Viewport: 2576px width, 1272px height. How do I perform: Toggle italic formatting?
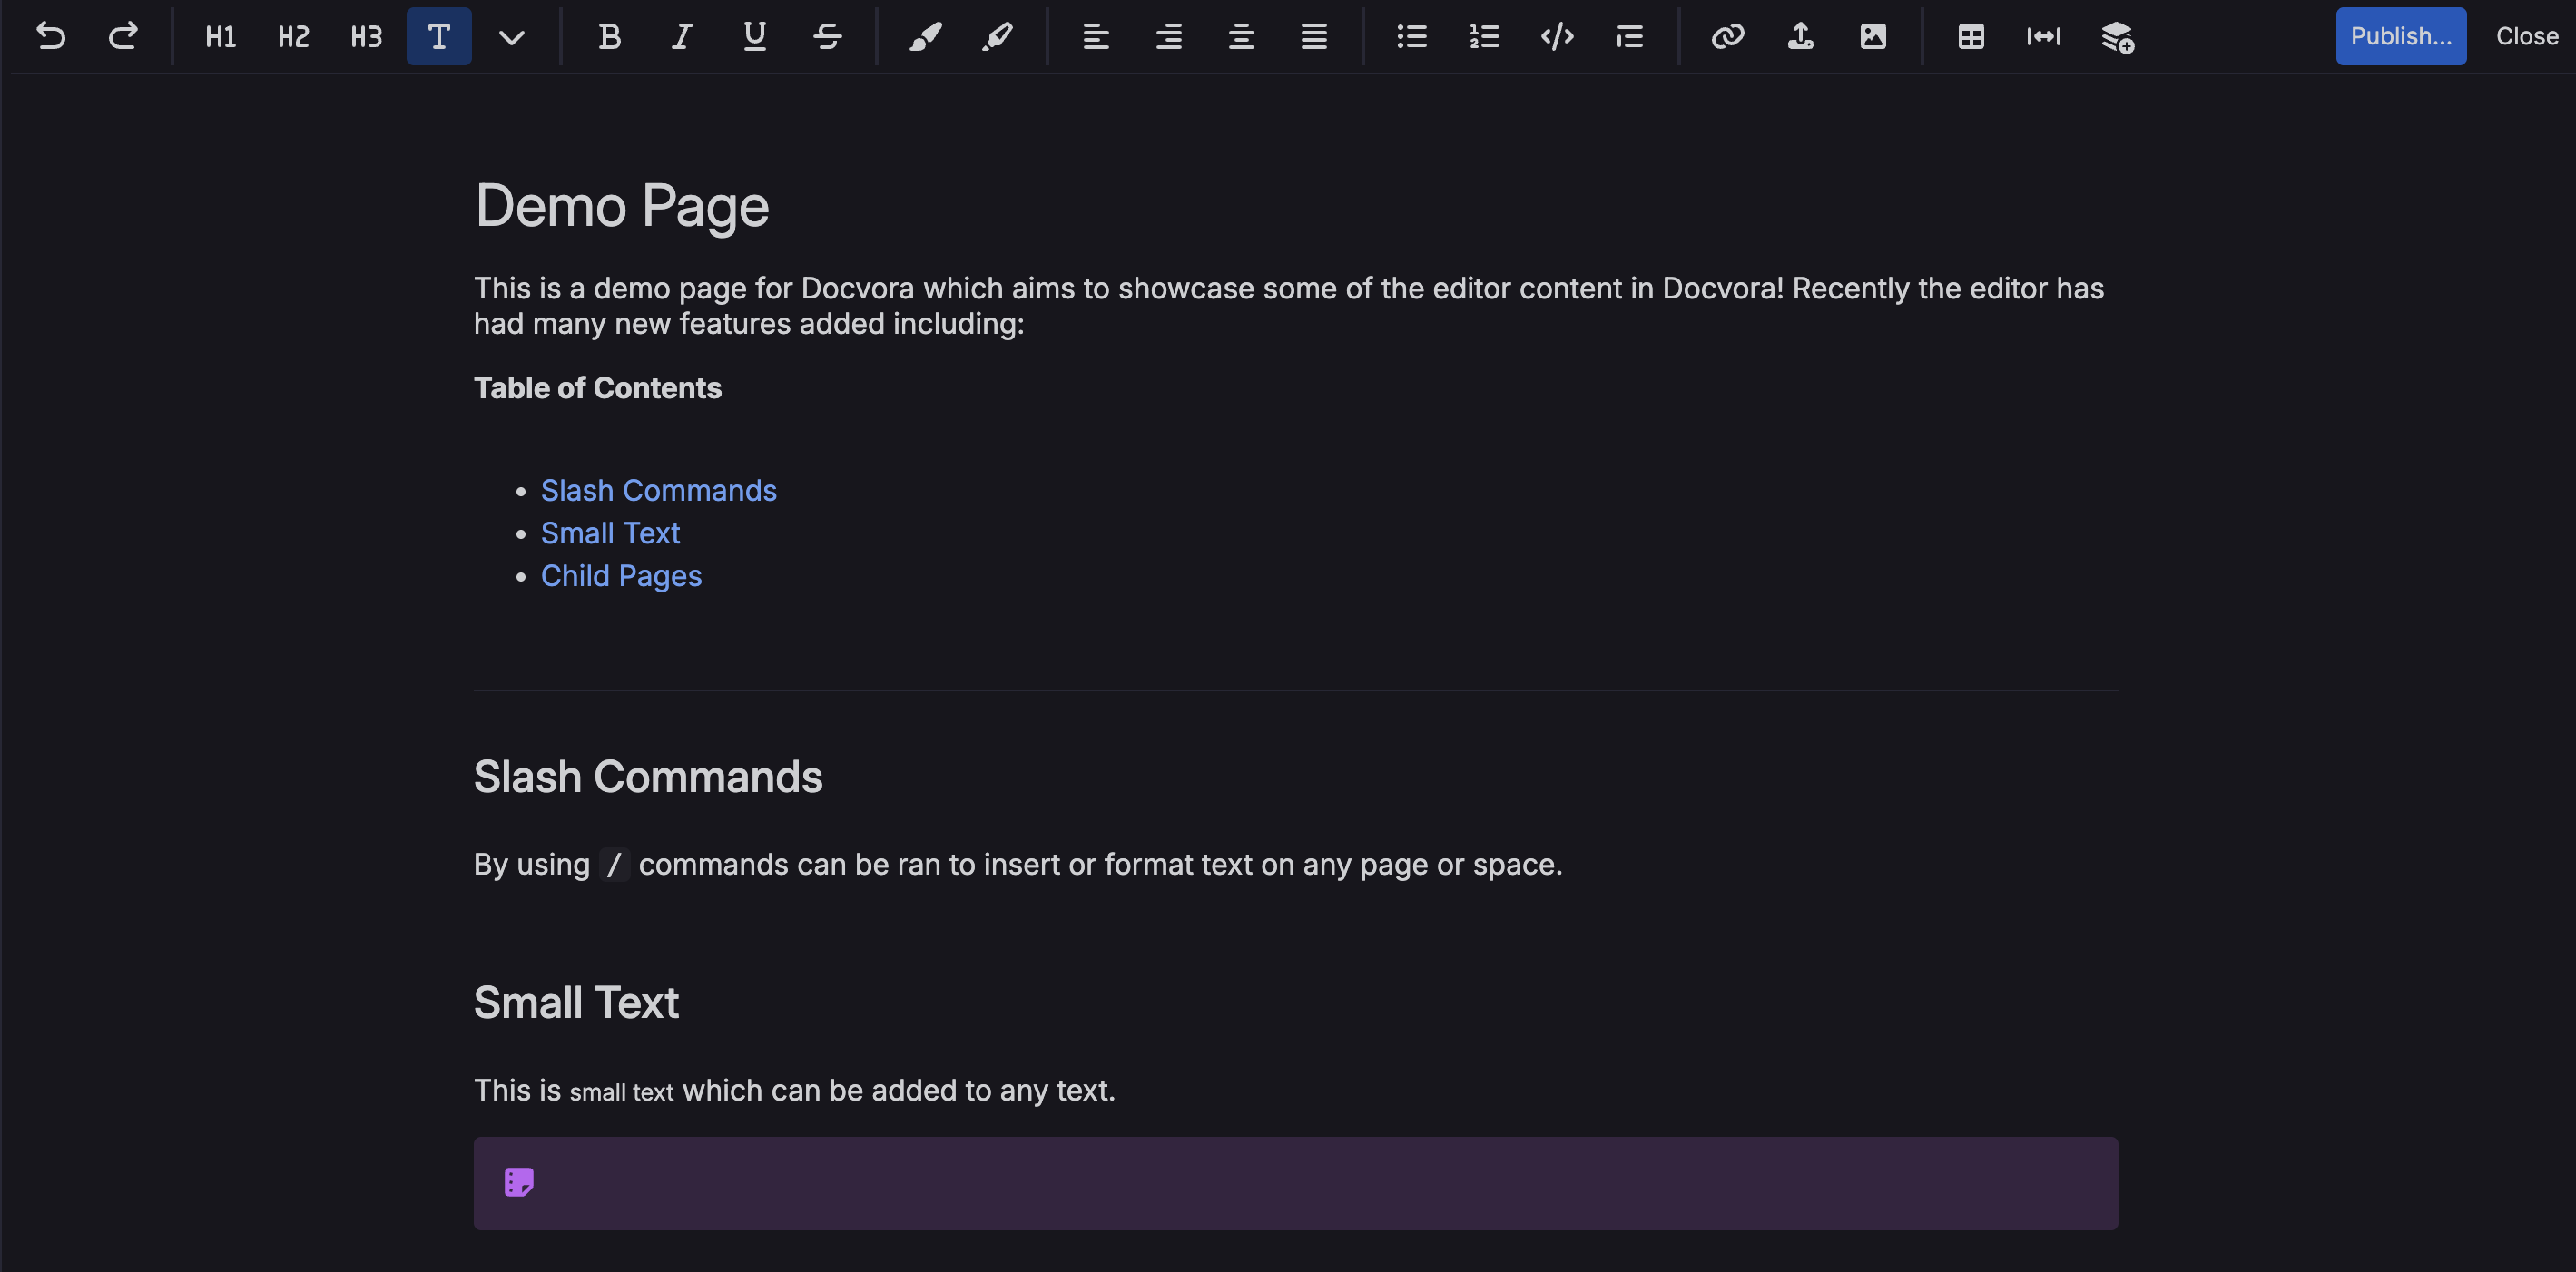(x=682, y=37)
